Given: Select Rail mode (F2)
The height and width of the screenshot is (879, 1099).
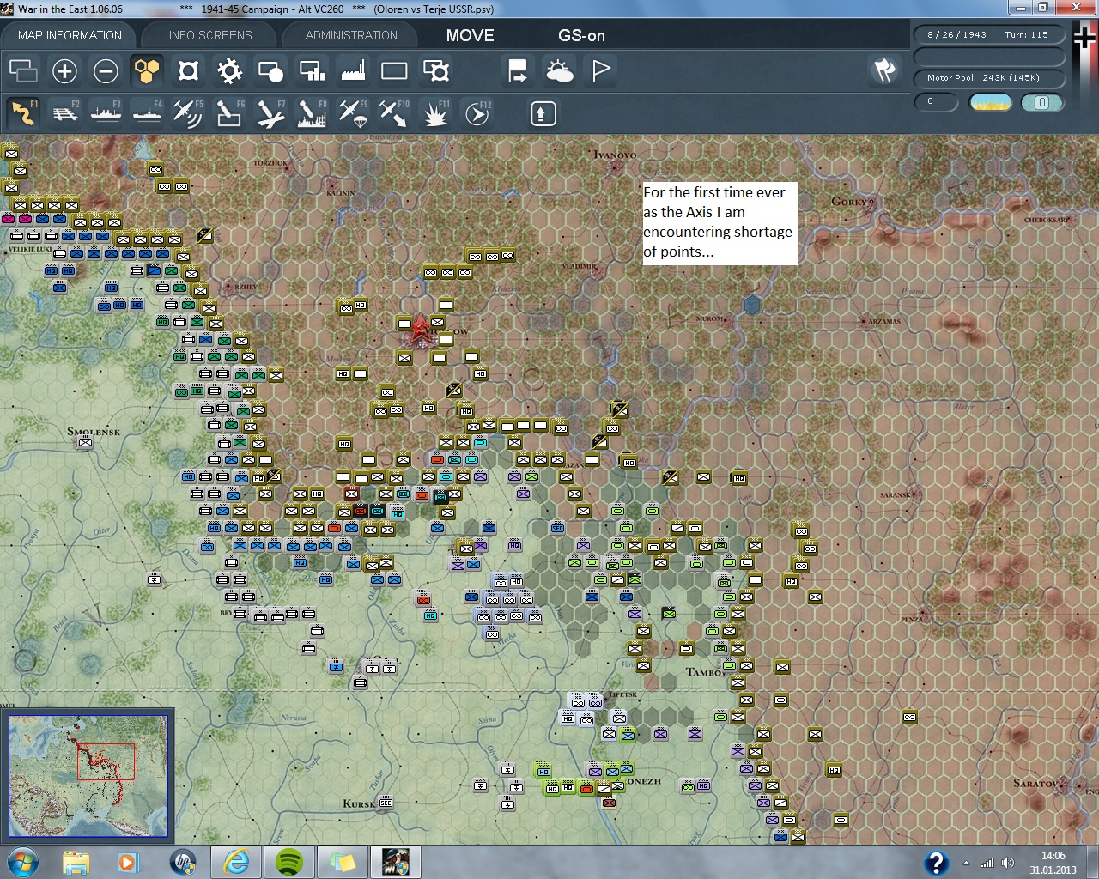Looking at the screenshot, I should [64, 113].
